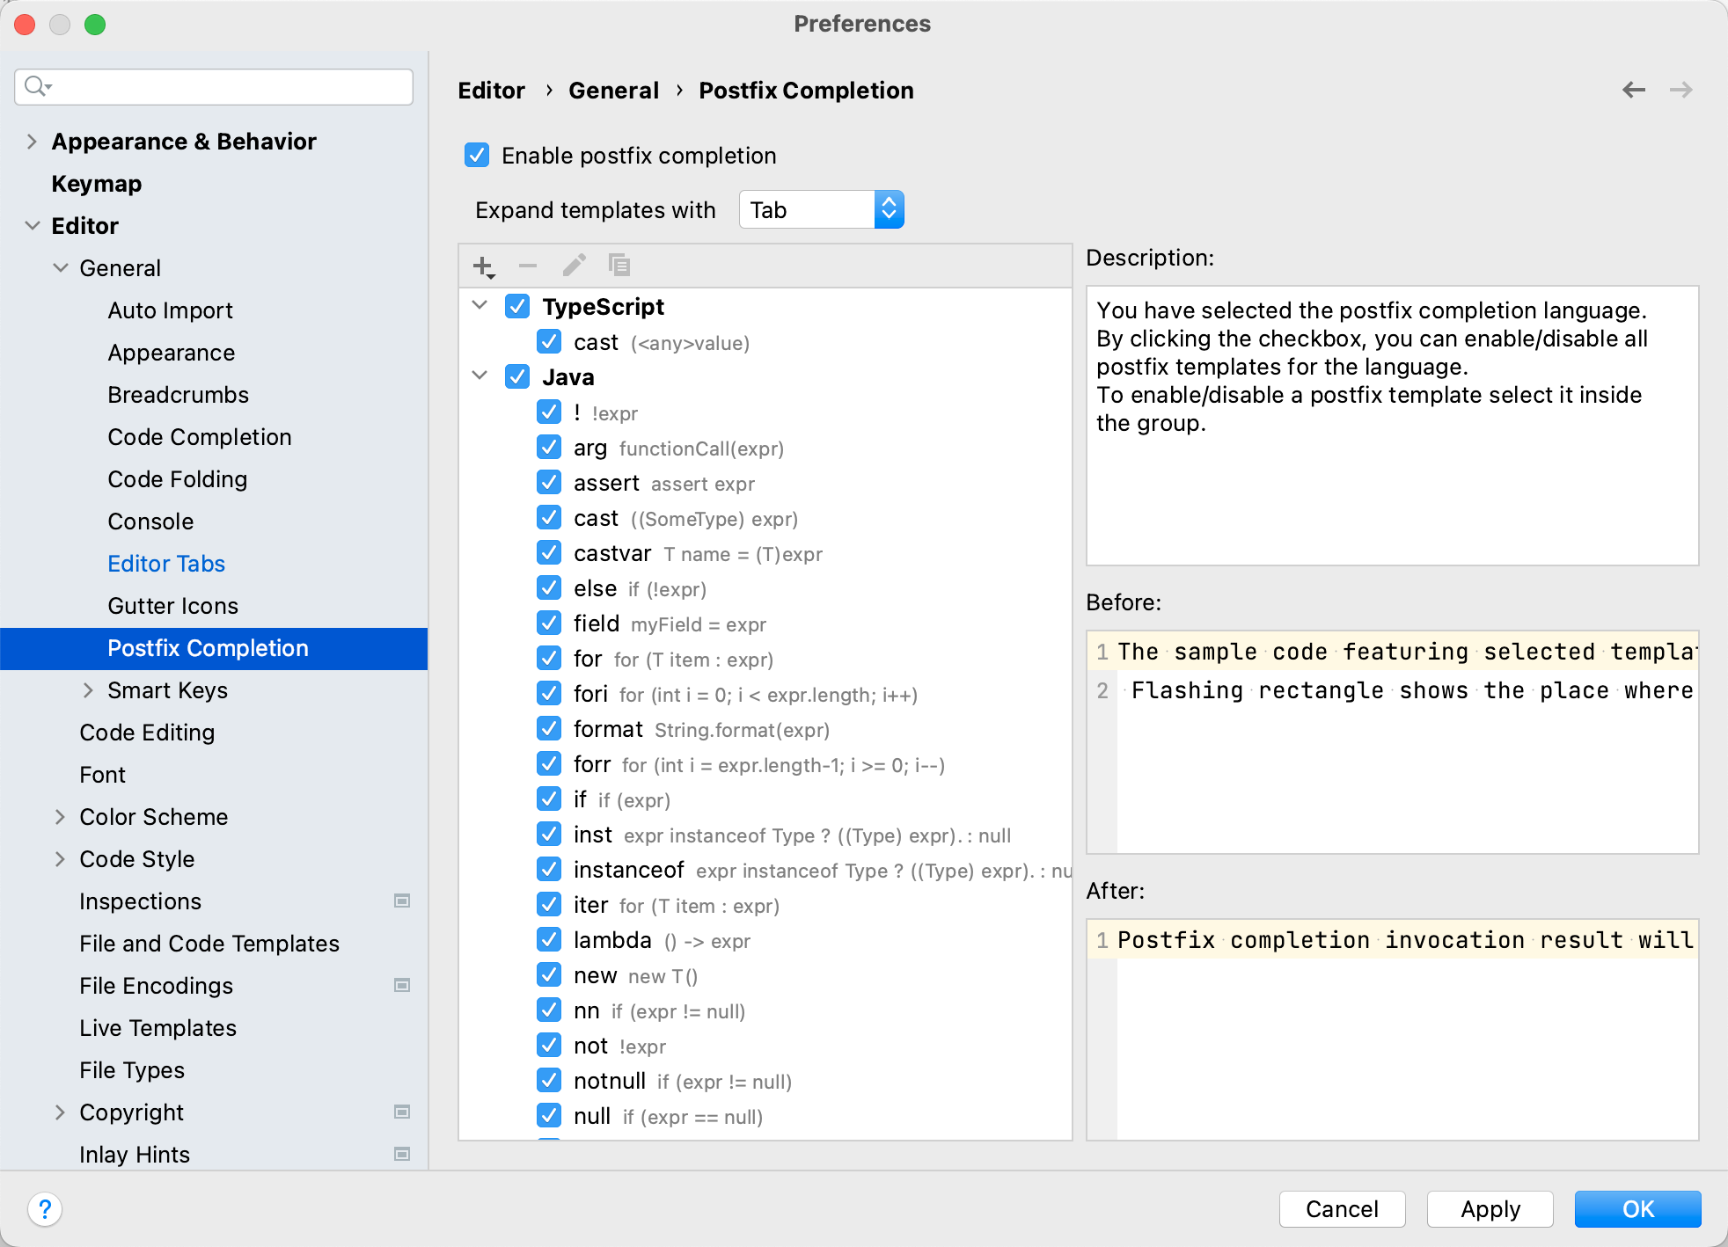Viewport: 1728px width, 1247px height.
Task: Open the Editor Tabs settings page
Action: (166, 564)
